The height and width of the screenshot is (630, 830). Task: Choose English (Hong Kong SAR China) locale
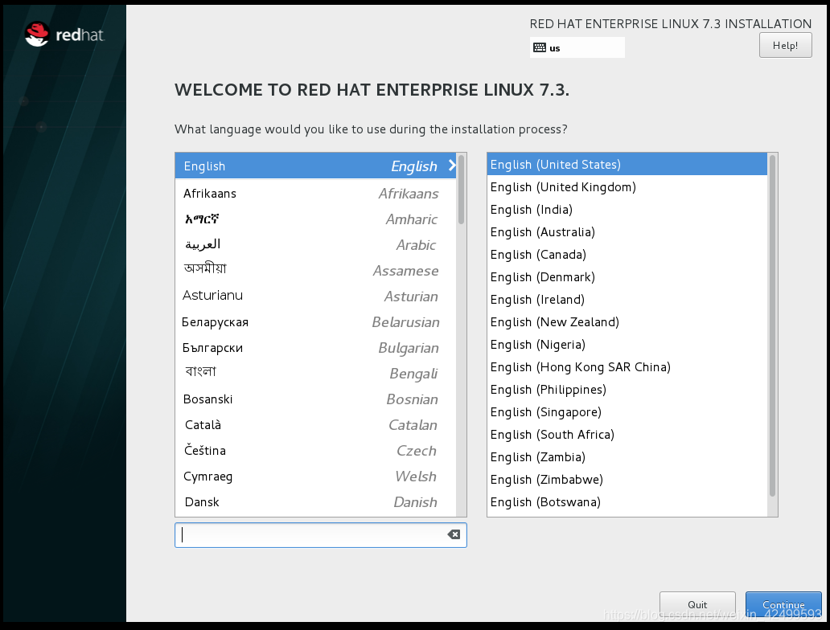[627, 366]
